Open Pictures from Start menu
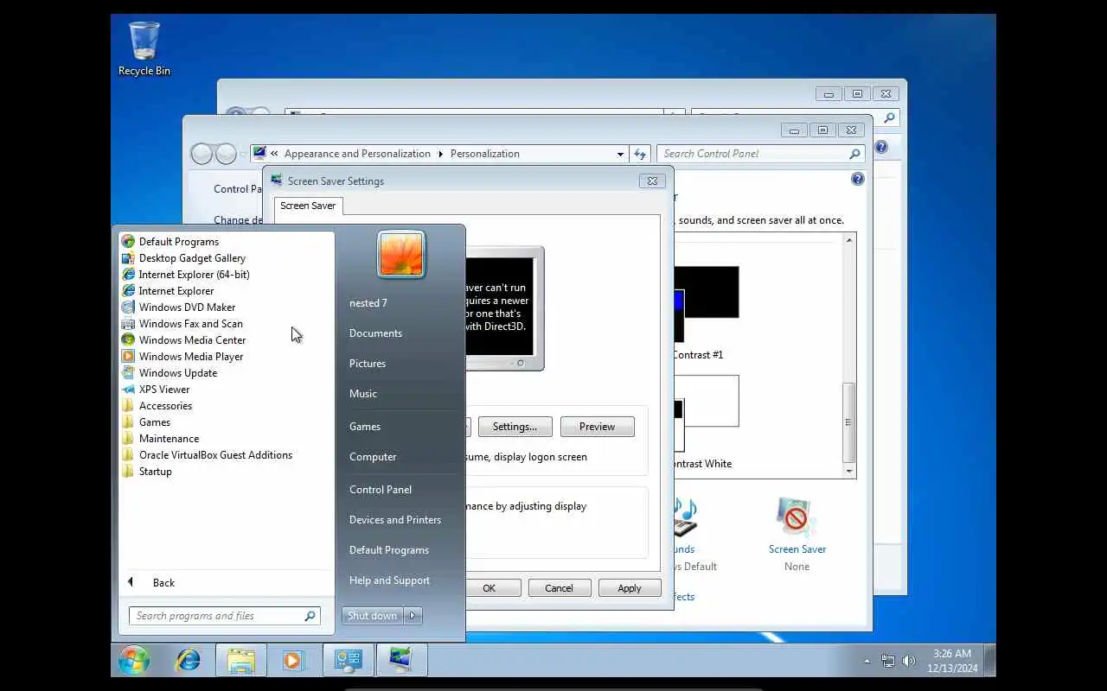The width and height of the screenshot is (1107, 691). point(368,364)
